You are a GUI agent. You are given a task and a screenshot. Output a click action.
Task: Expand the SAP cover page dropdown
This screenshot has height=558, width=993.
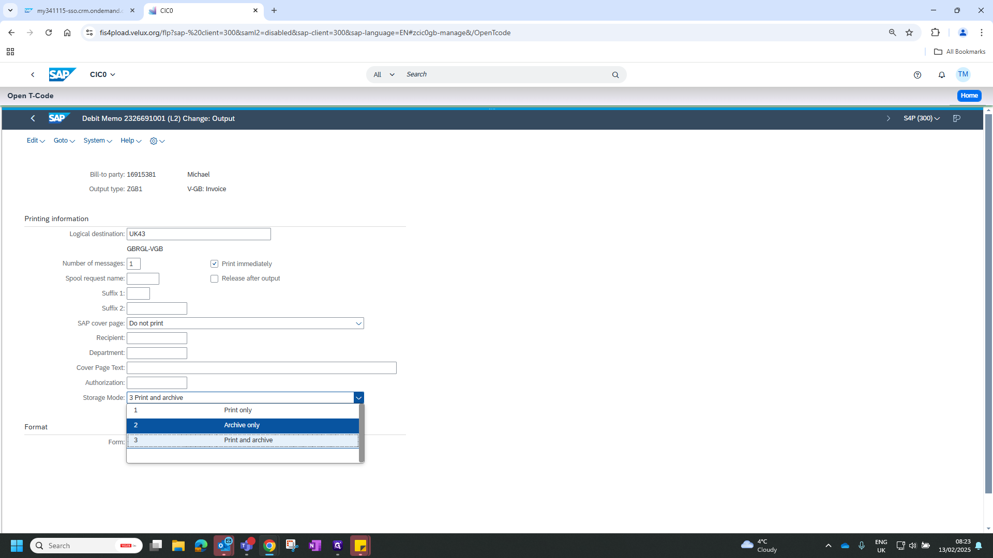click(x=358, y=323)
